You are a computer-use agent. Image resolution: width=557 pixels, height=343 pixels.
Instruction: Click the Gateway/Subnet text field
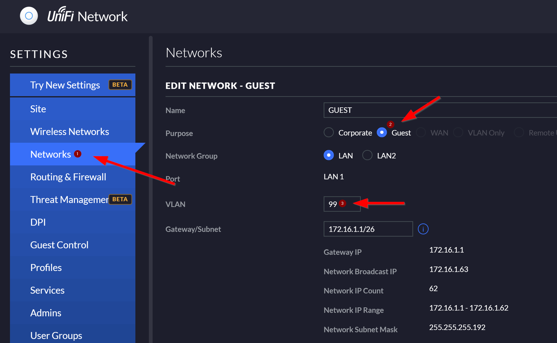click(368, 229)
